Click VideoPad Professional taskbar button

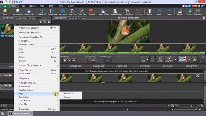[20, 113]
